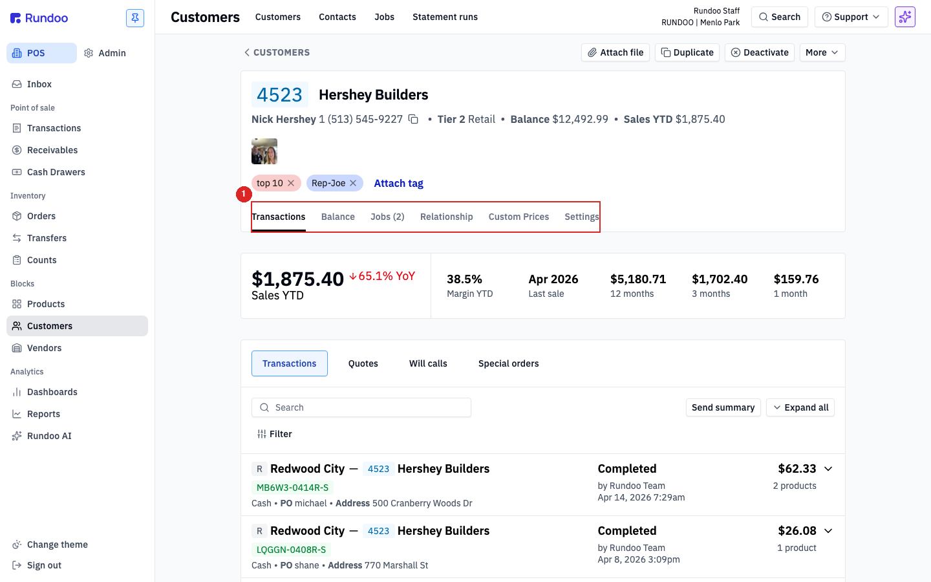931x582 pixels.
Task: Open Reports in sidebar
Action: [x=78, y=414]
